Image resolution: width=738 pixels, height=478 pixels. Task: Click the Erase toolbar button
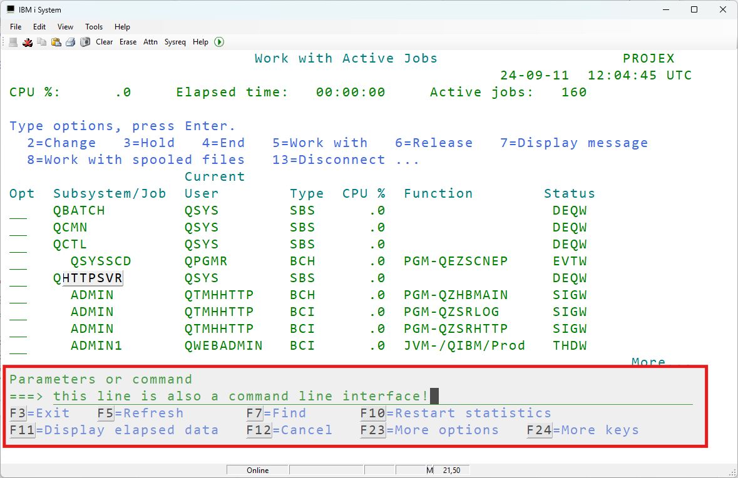coord(128,42)
